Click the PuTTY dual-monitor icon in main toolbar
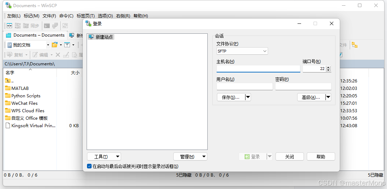Screen dimensions: 387x189 pos(55,26)
